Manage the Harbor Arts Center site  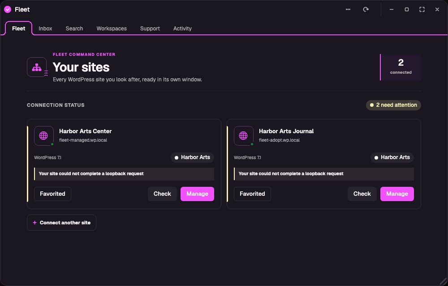[x=197, y=194]
